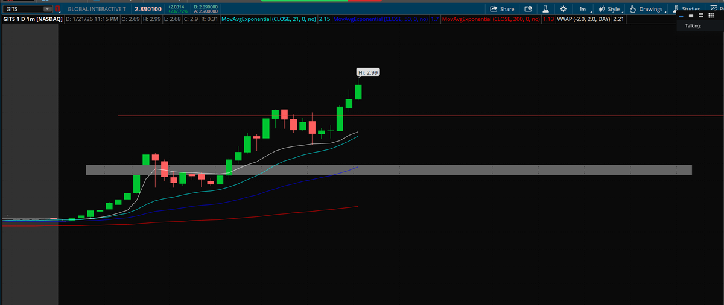Screen dimensions: 724x305
Task: Click the red symbol link color button
Action: click(x=57, y=10)
